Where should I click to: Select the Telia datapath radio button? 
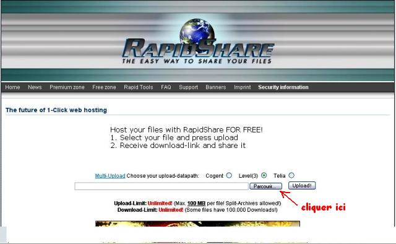coord(291,175)
